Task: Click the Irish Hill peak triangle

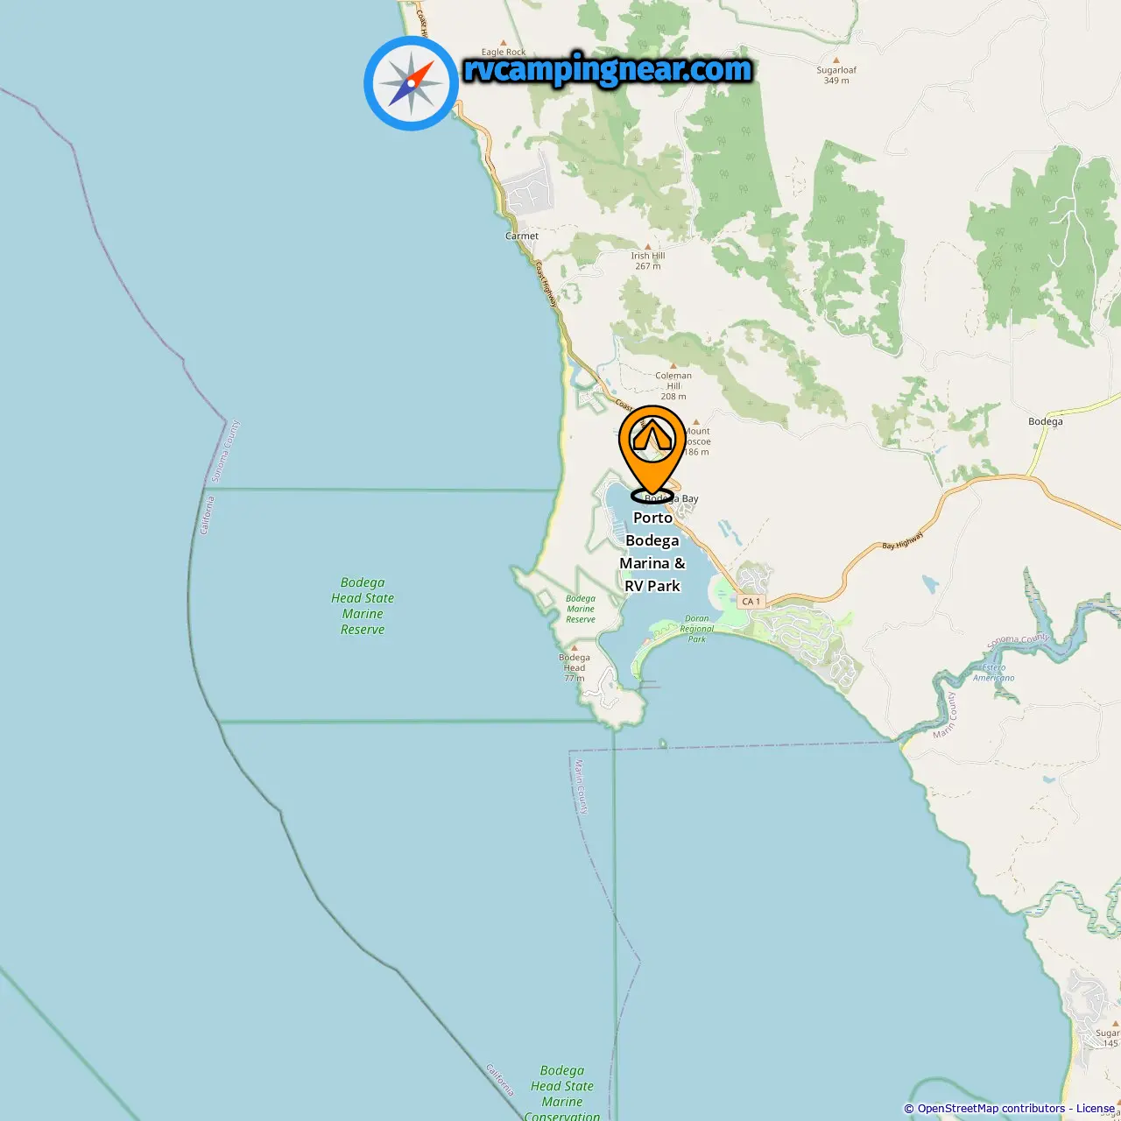Action: click(x=648, y=247)
